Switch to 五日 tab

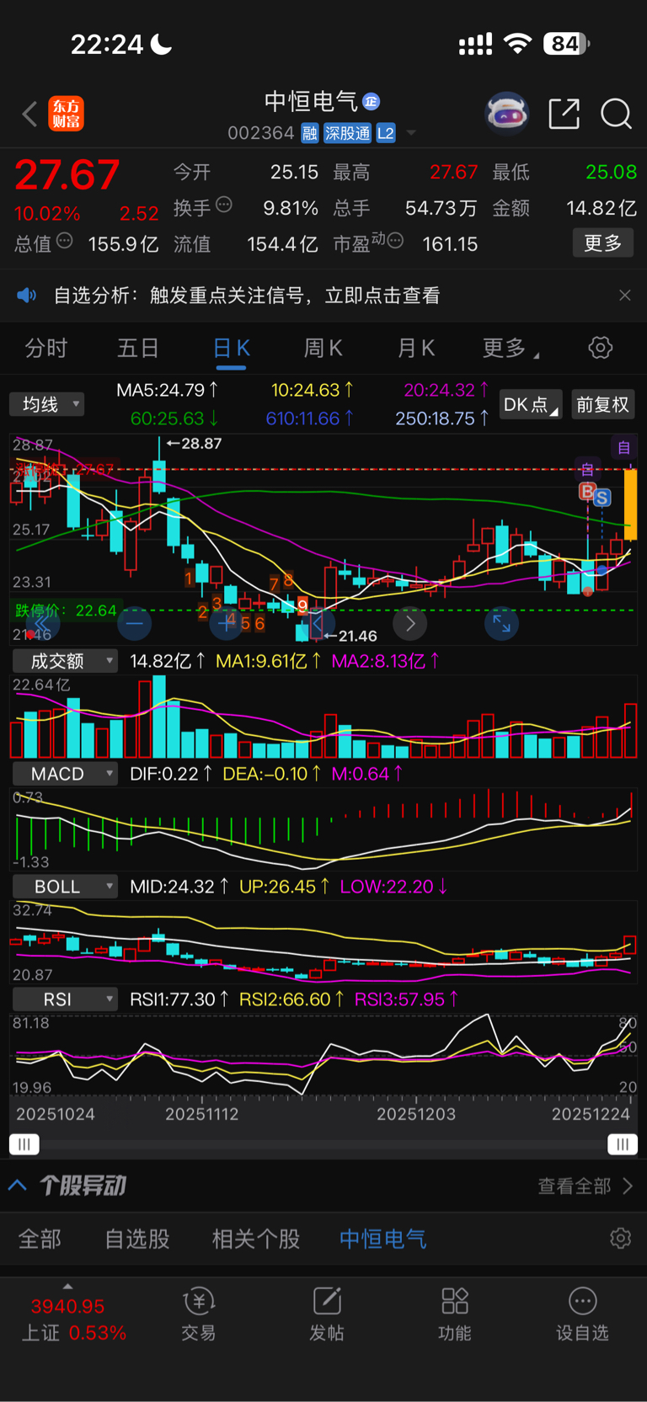click(x=138, y=349)
